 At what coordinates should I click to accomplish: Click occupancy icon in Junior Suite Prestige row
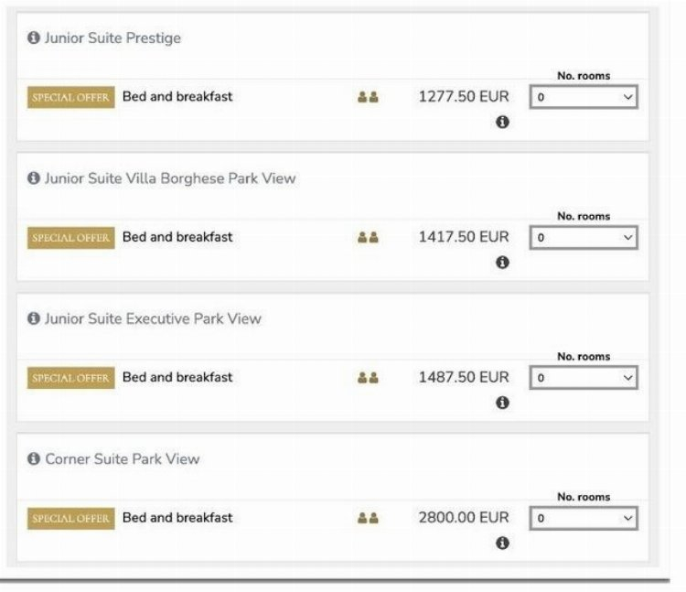tap(368, 97)
